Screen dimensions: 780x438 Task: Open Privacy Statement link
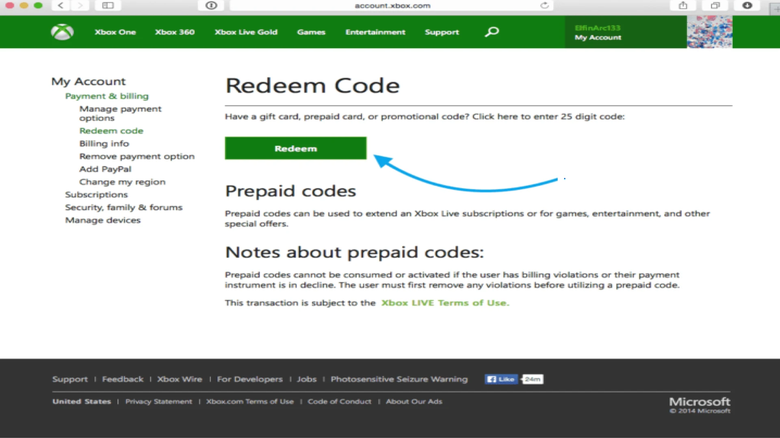pos(158,401)
